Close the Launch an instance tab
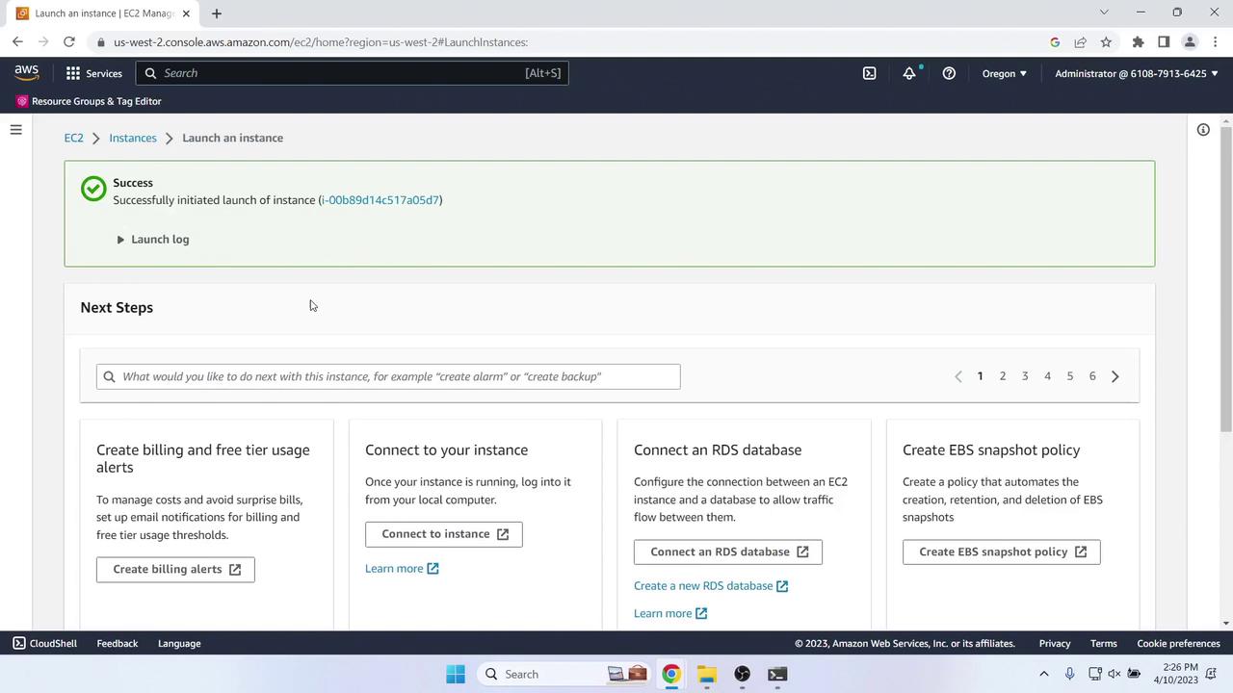Image resolution: width=1233 pixels, height=693 pixels. pyautogui.click(x=186, y=13)
